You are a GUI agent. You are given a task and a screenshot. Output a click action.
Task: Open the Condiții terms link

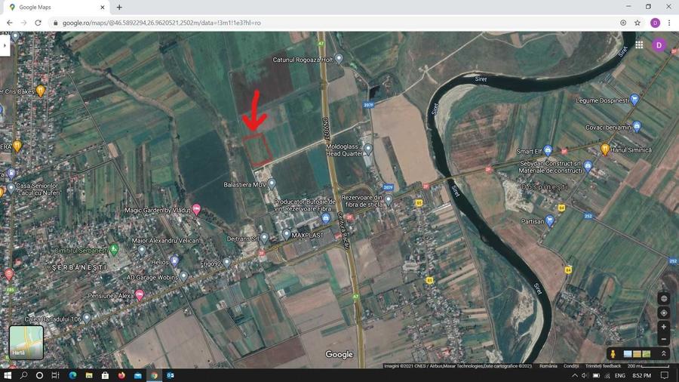(571, 366)
